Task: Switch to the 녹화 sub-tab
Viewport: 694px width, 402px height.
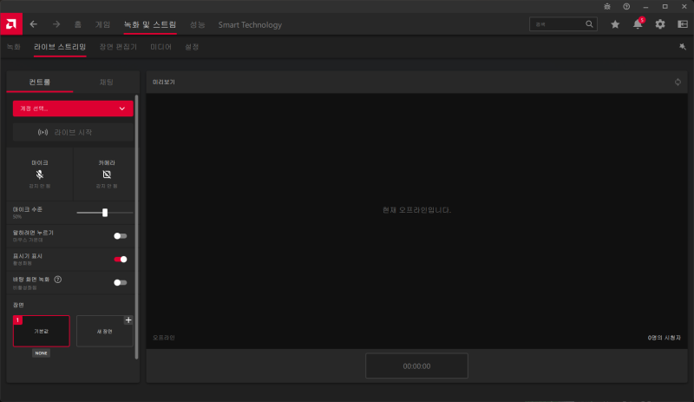Action: pyautogui.click(x=14, y=47)
